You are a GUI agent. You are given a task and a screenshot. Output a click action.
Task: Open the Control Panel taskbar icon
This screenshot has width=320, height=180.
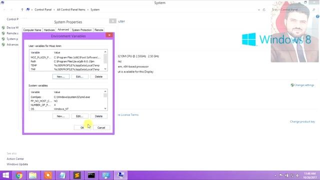point(106,175)
